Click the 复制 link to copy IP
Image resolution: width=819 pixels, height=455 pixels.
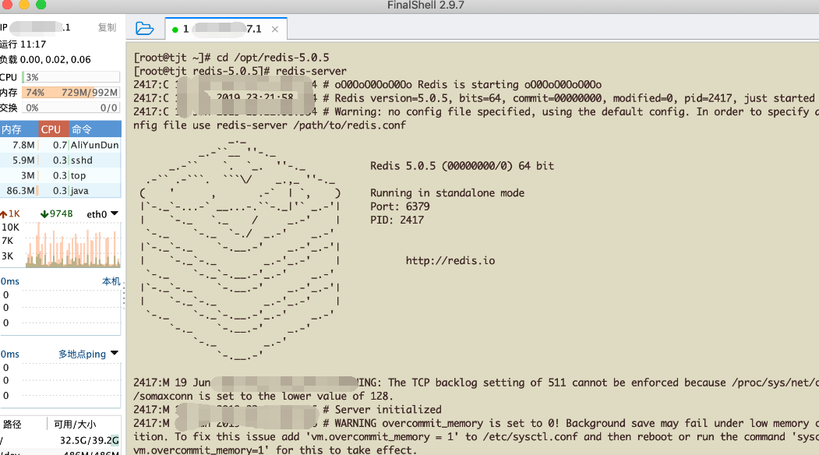pyautogui.click(x=107, y=28)
